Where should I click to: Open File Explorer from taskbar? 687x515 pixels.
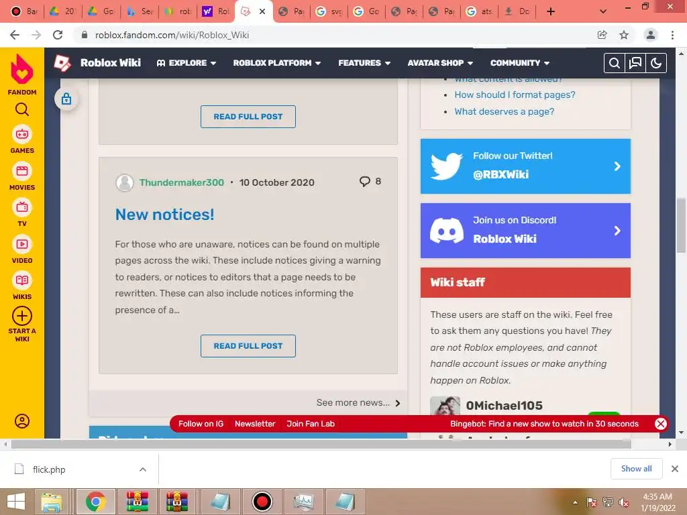(x=52, y=502)
